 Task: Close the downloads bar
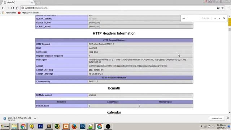[228, 118]
